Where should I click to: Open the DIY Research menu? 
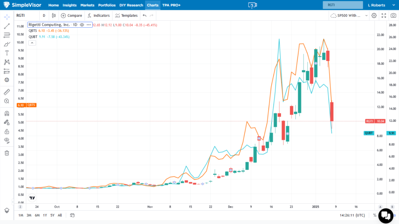131,5
